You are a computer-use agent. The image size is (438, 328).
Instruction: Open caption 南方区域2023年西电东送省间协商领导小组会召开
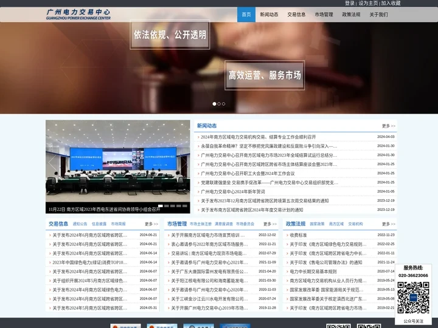coord(105,209)
